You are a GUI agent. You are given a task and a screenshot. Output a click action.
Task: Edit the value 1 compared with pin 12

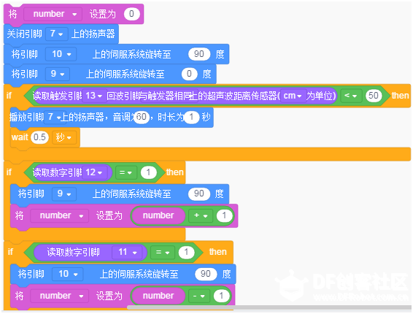click(149, 172)
